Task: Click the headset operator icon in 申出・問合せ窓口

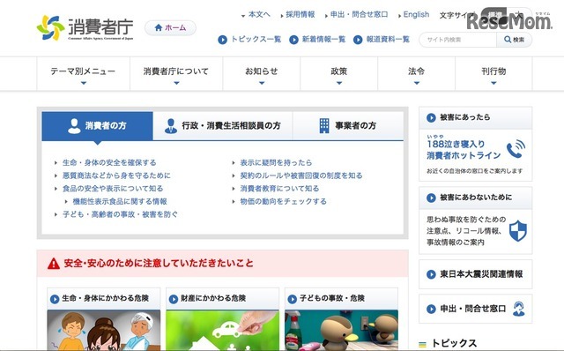Action: [x=519, y=309]
